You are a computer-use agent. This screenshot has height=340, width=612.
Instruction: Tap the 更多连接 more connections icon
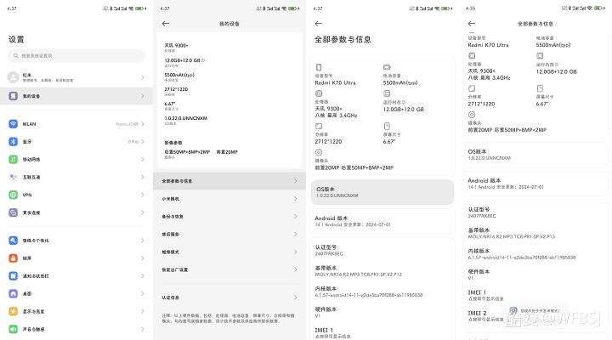pyautogui.click(x=14, y=212)
